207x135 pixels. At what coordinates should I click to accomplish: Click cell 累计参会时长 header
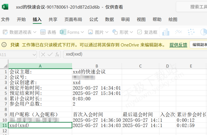(191, 115)
